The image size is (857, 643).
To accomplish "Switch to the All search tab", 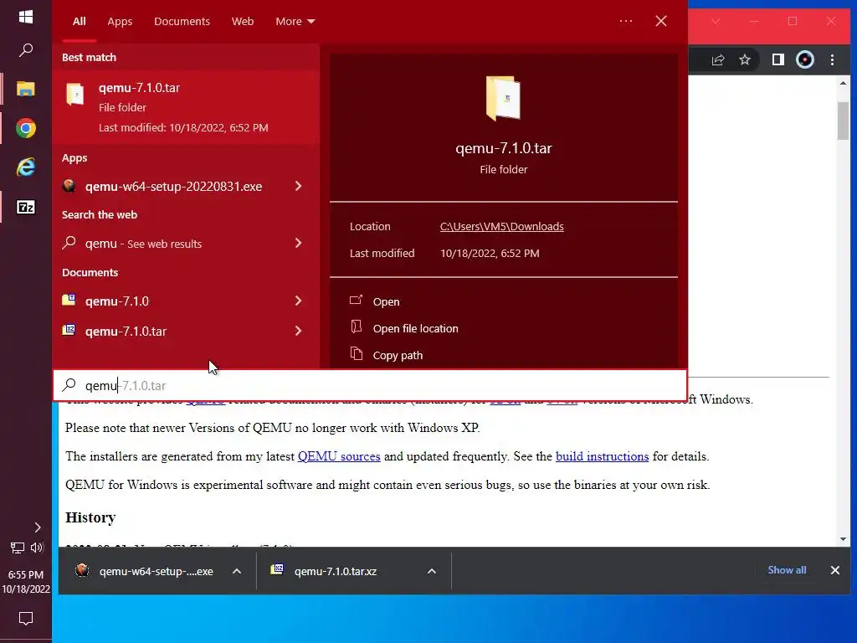I will [80, 21].
